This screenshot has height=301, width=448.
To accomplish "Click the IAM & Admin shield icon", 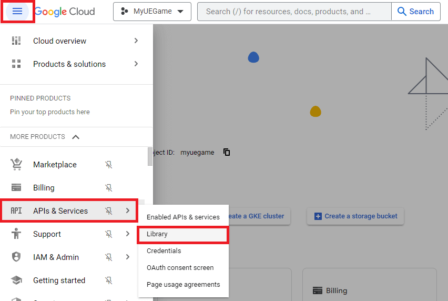I will [x=16, y=257].
